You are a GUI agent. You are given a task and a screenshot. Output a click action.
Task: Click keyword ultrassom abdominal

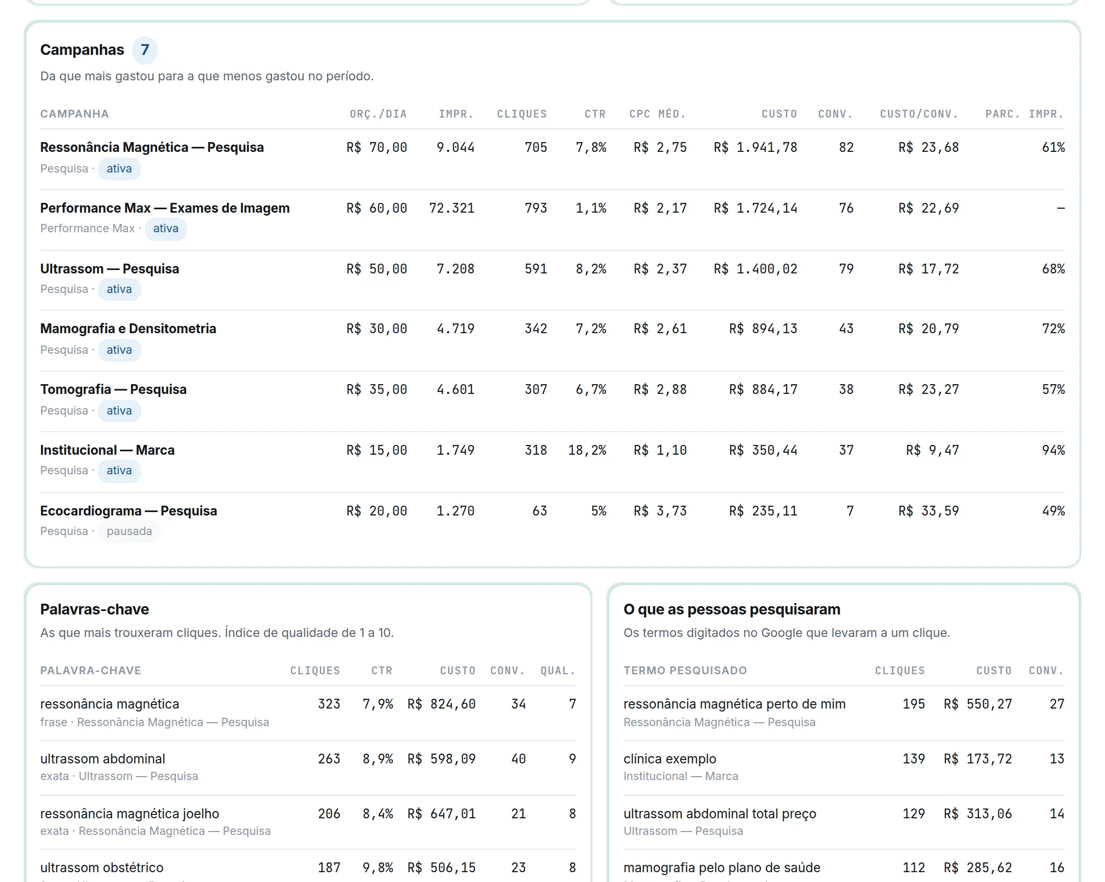pos(102,759)
